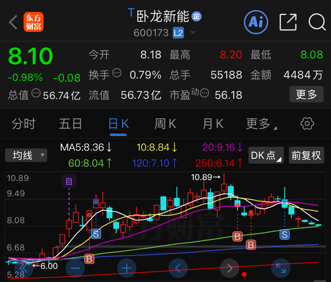Image resolution: width=331 pixels, height=282 pixels.
Task: Tap the lowest of the two right B markers
Action: click(x=251, y=245)
